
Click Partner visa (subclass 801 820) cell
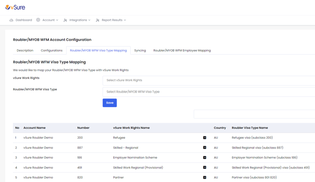[x=254, y=177]
